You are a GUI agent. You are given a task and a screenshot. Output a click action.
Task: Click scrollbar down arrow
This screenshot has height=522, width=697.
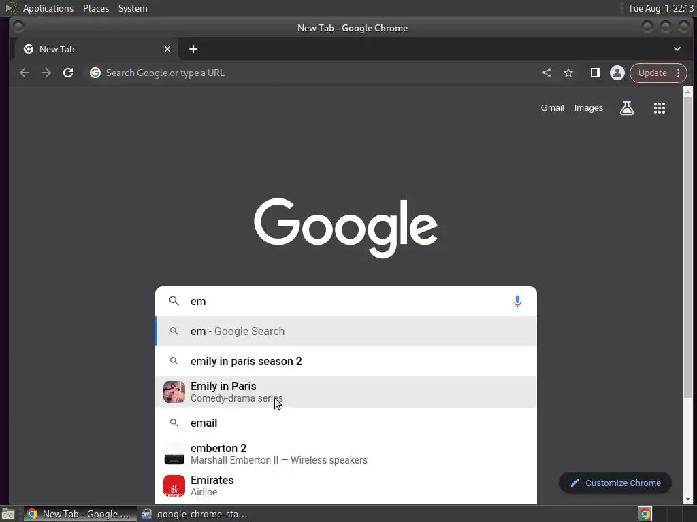pos(687,499)
